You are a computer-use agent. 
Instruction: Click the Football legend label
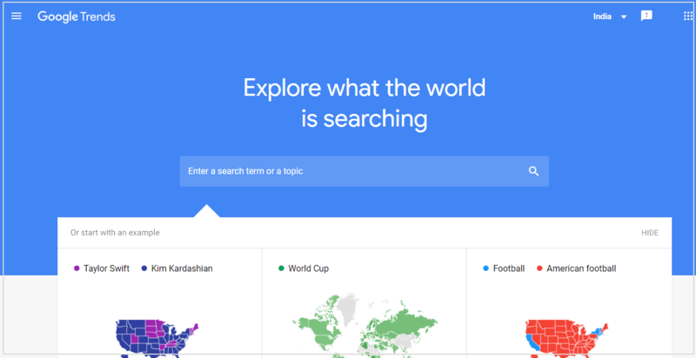tap(509, 268)
